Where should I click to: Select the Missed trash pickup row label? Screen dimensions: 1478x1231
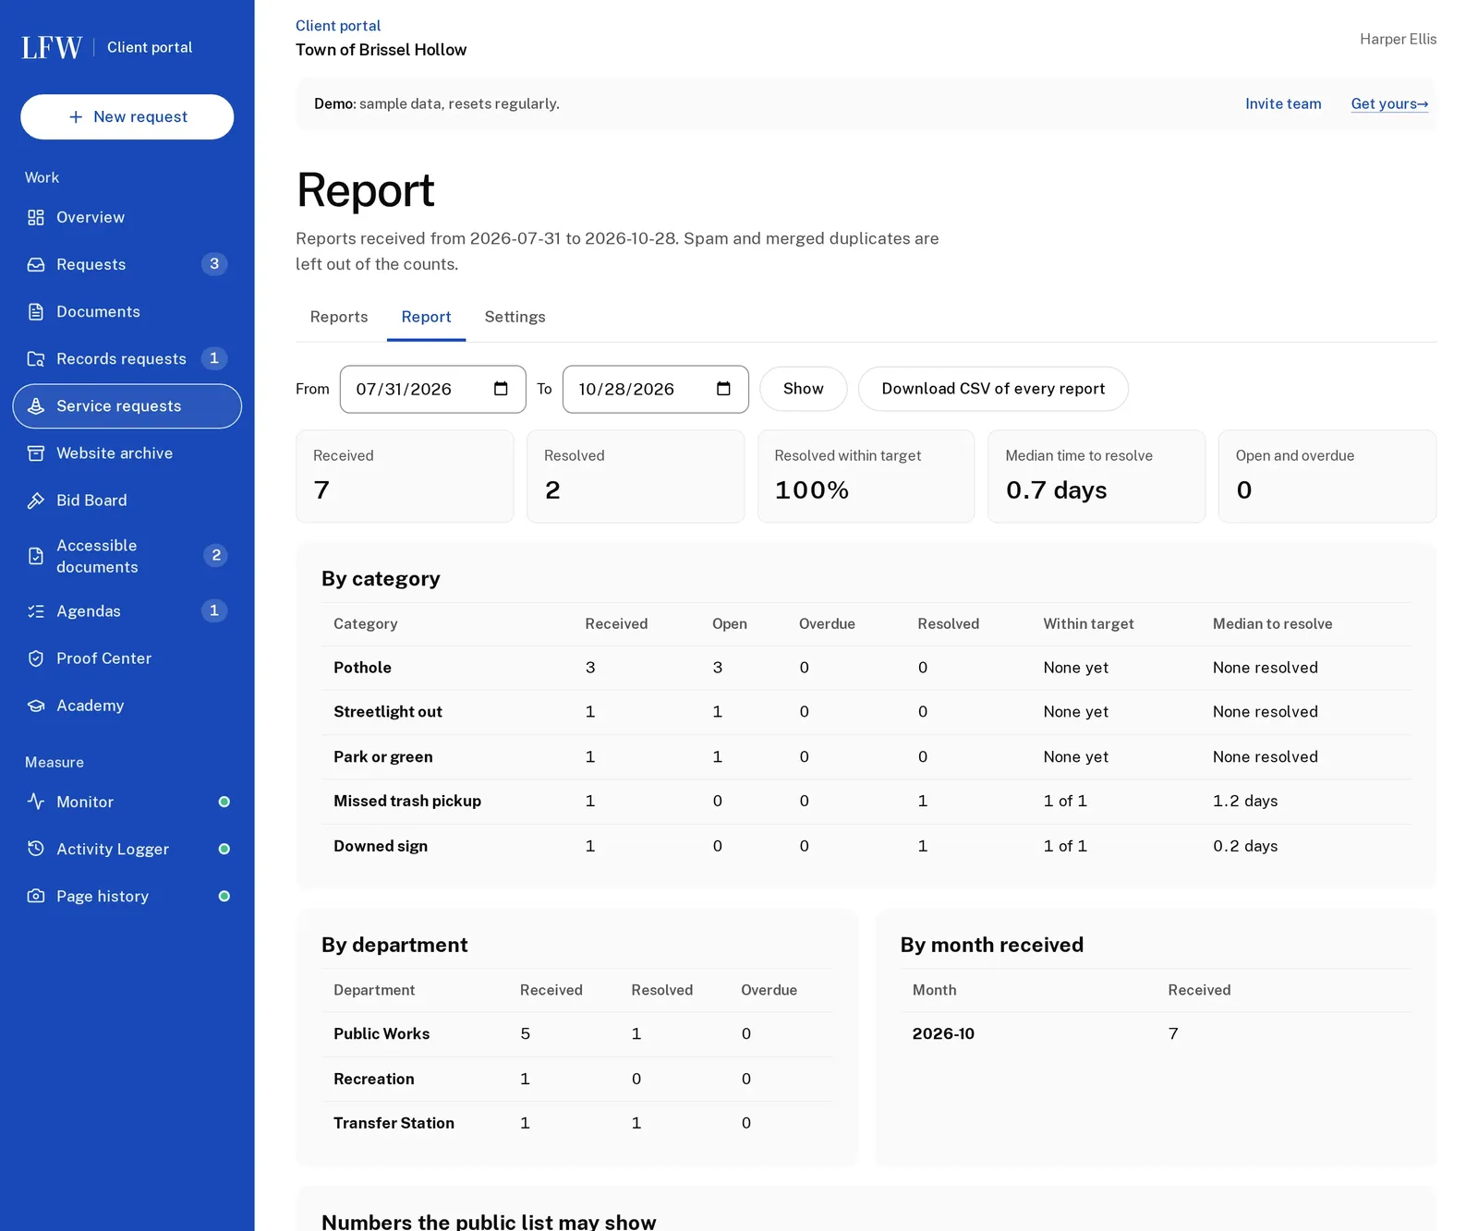point(407,801)
